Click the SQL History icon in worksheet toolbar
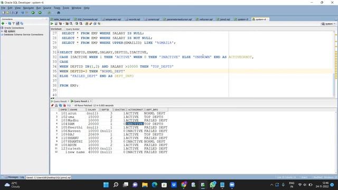The image size is (338, 190). pos(99,24)
